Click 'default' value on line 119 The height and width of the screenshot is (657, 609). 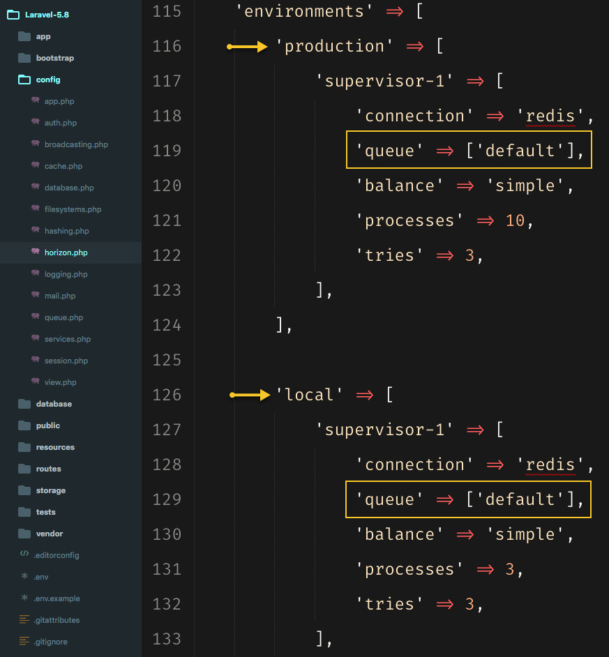(520, 151)
